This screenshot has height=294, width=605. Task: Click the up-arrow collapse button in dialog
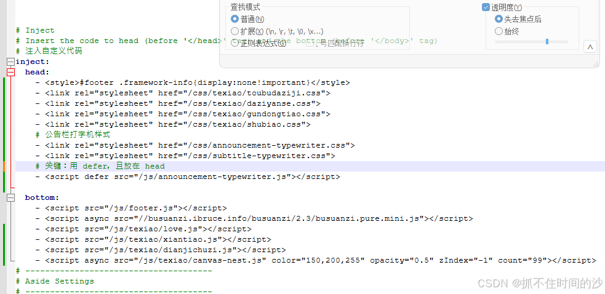tap(590, 47)
